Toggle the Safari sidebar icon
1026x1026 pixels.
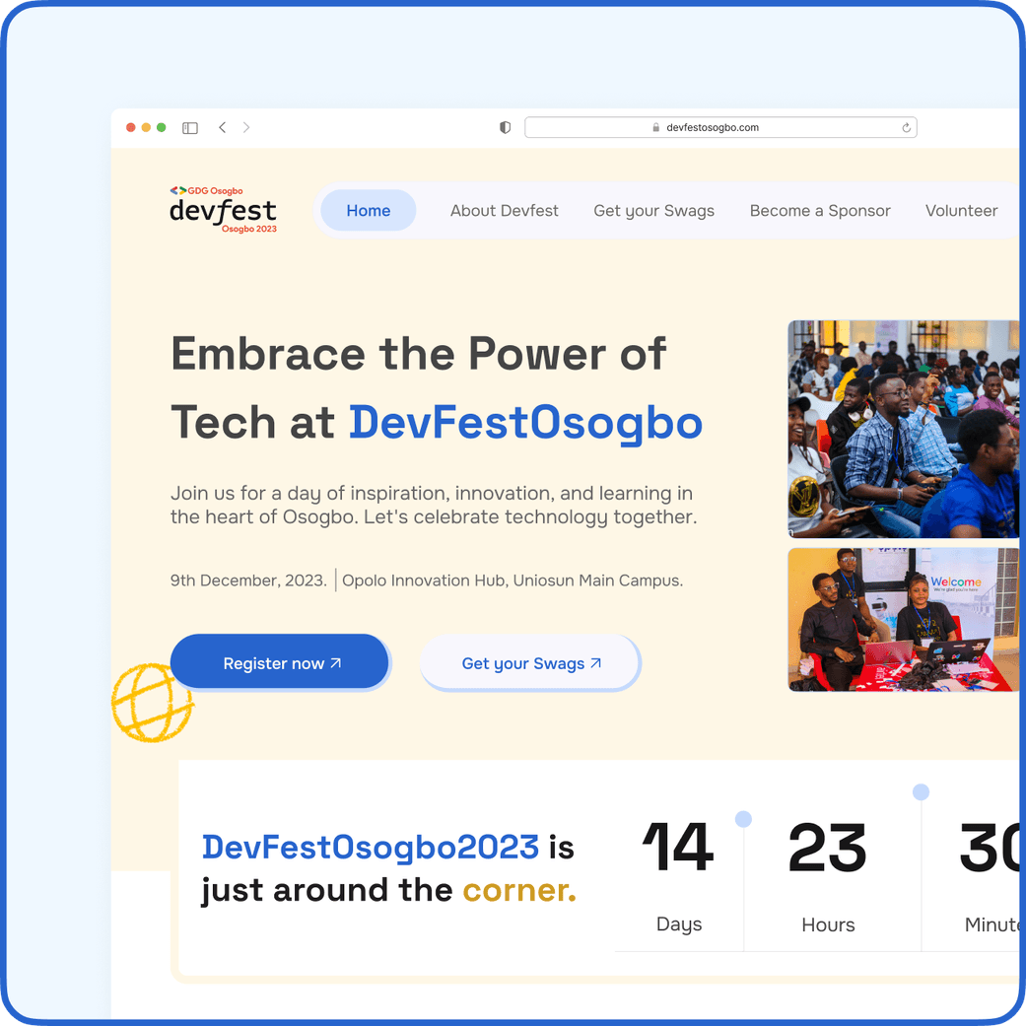(x=190, y=128)
